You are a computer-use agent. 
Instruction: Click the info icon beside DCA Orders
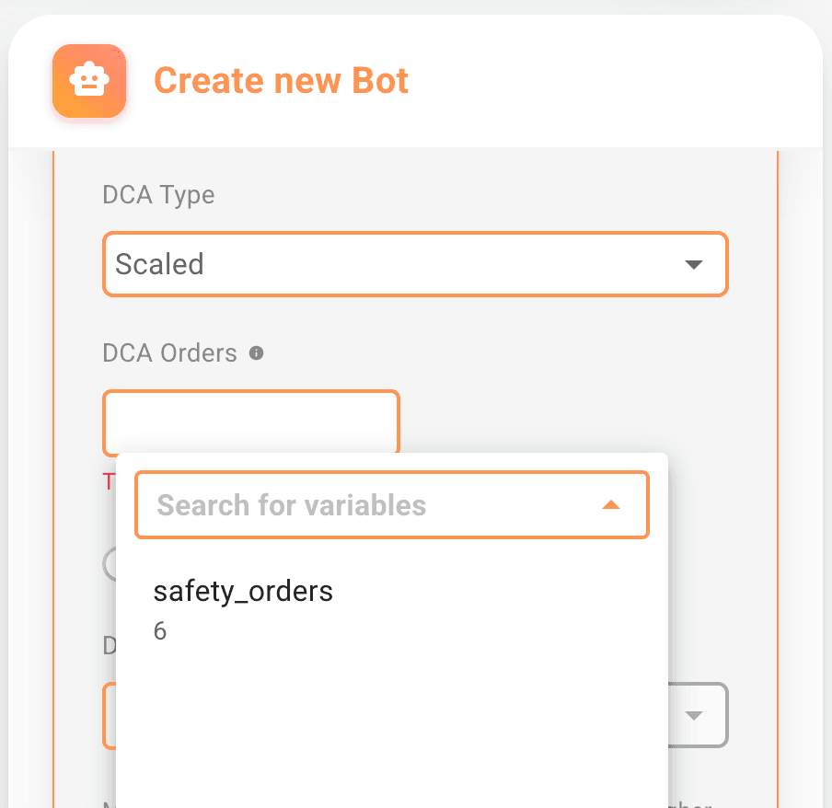257,352
